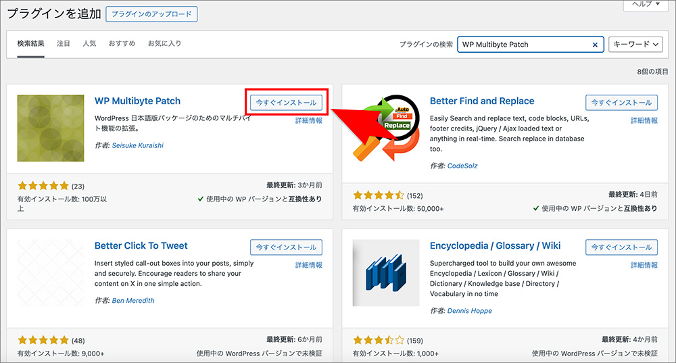This screenshot has height=363, width=676.
Task: Open Better Find and Replace title link
Action: click(482, 101)
